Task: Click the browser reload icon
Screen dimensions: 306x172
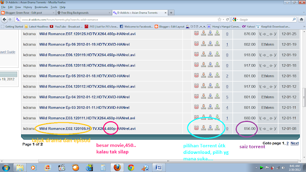Action: coord(228,20)
